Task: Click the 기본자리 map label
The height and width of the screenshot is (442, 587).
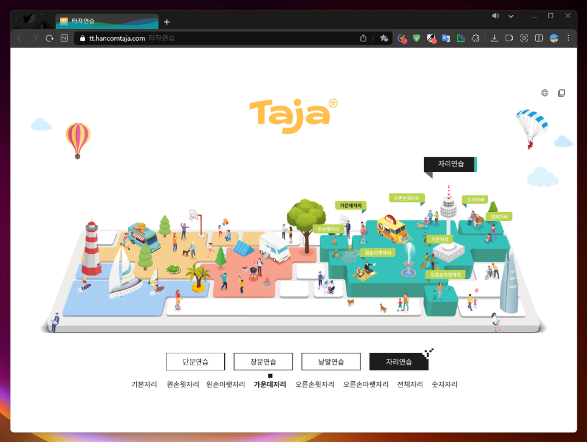Action: tap(439, 239)
